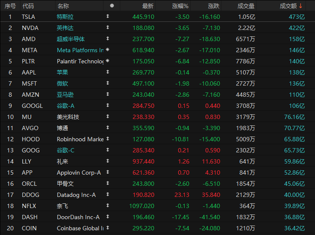This screenshot has height=235, width=315.
Task: Click the up-down arrow icon in APP row
Action: (108, 172)
